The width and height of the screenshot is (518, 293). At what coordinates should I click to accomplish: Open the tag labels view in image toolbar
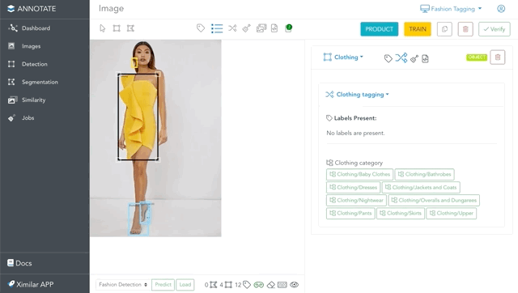pyautogui.click(x=201, y=28)
